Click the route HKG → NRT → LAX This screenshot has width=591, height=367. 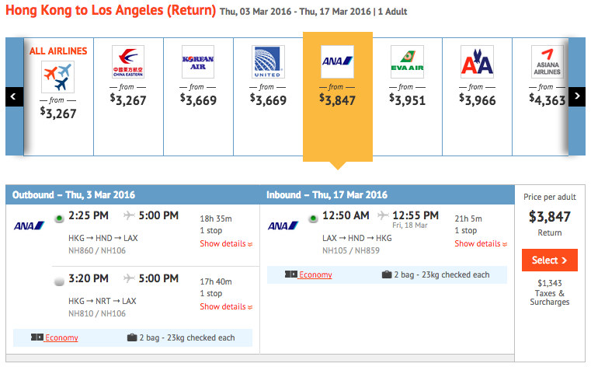103,301
